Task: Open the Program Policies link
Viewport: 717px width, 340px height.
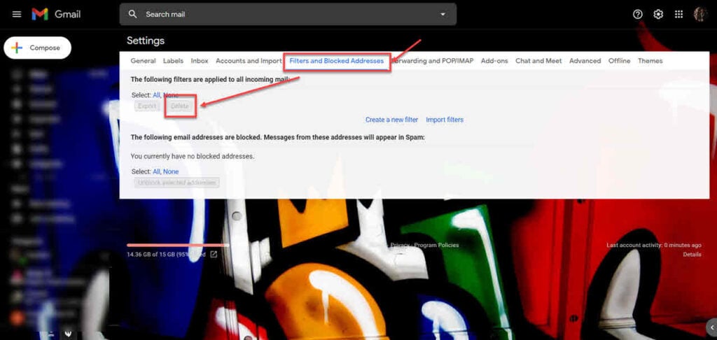Action: [x=436, y=246]
